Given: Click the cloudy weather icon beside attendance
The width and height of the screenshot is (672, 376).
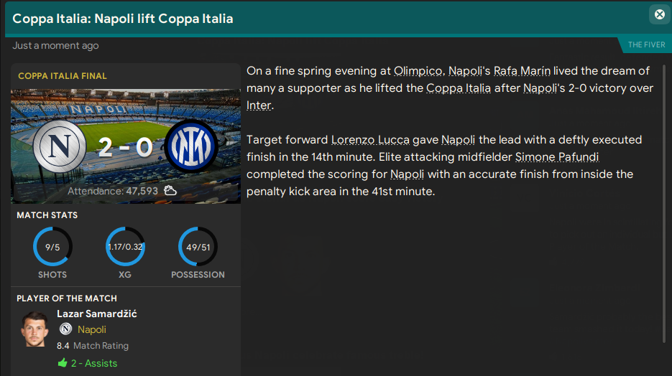Looking at the screenshot, I should click(170, 191).
